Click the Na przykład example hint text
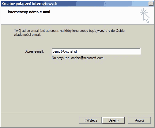The height and width of the screenshot is (128, 155). (61, 58)
